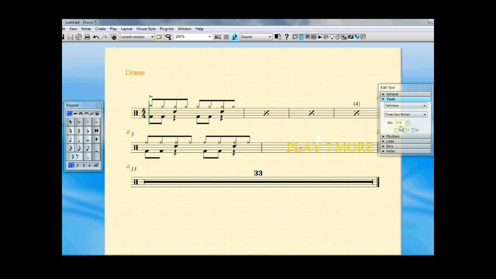496x279 pixels.
Task: Collapse the Text section in Edit Text
Action: [405, 99]
